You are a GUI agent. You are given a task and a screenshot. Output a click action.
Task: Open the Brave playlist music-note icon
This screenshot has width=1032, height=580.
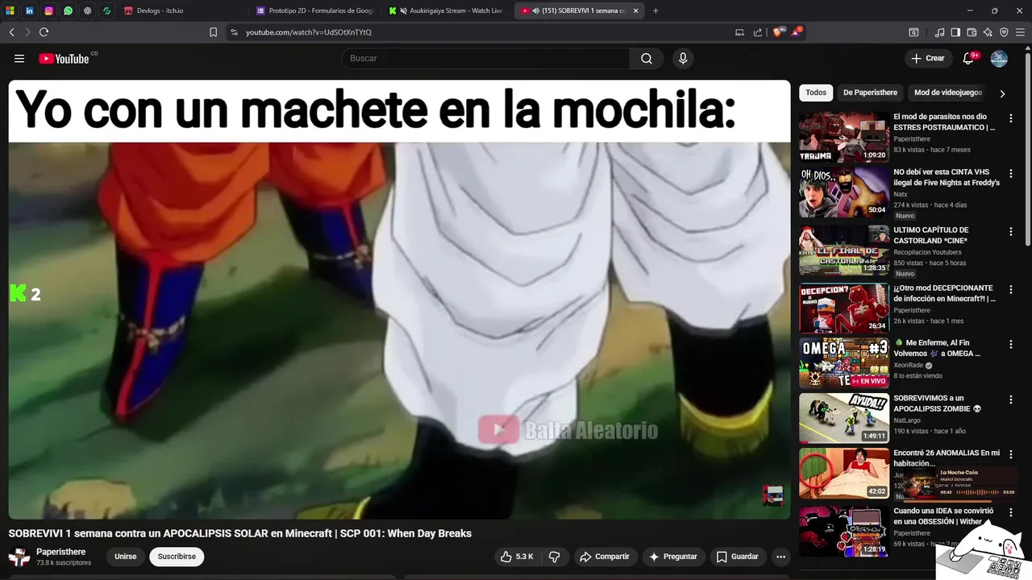[x=939, y=32]
